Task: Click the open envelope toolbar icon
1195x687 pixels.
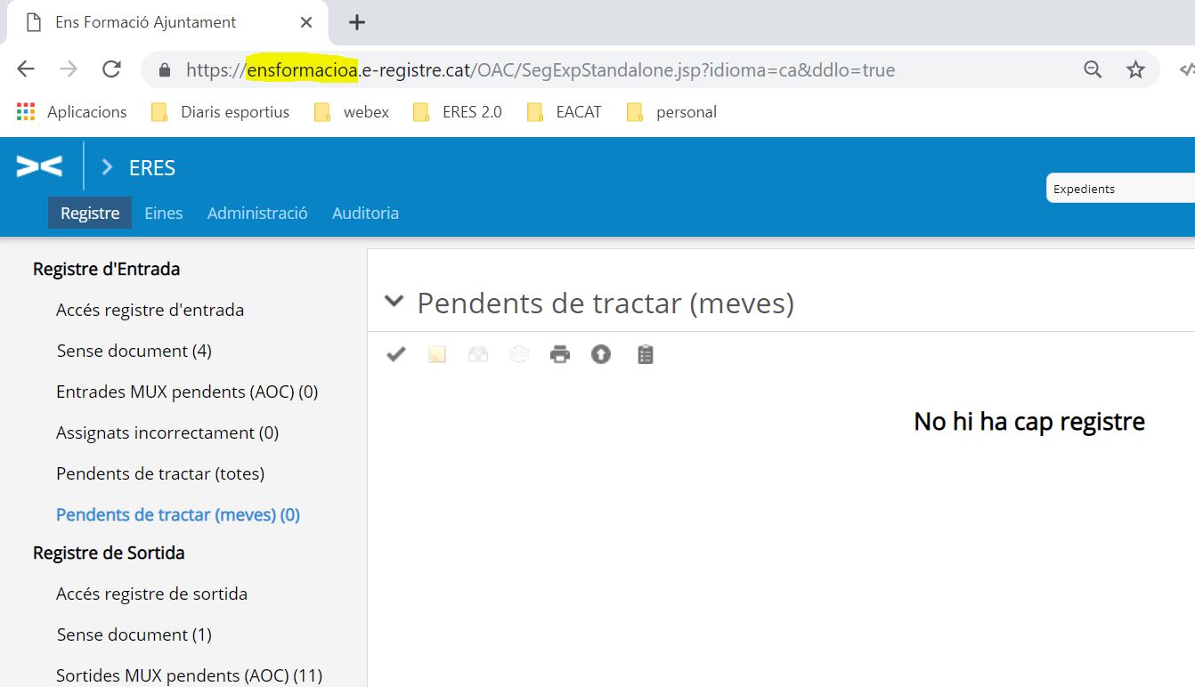Action: pyautogui.click(x=478, y=355)
